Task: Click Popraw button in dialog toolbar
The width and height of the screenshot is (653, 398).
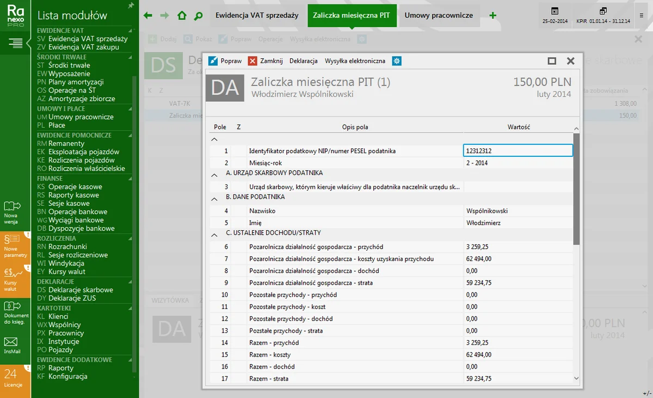Action: 225,61
